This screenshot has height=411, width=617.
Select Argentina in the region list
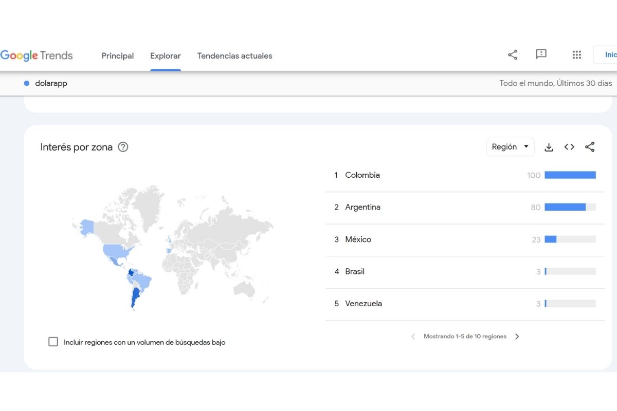(363, 207)
